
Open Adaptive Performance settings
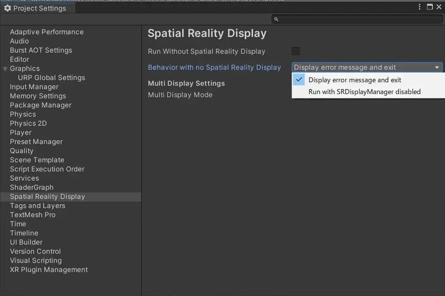click(47, 32)
